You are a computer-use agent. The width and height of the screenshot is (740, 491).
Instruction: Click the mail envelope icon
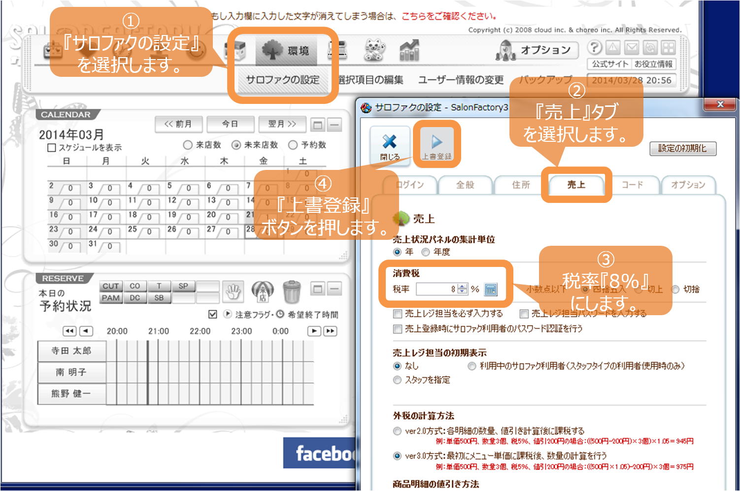632,48
